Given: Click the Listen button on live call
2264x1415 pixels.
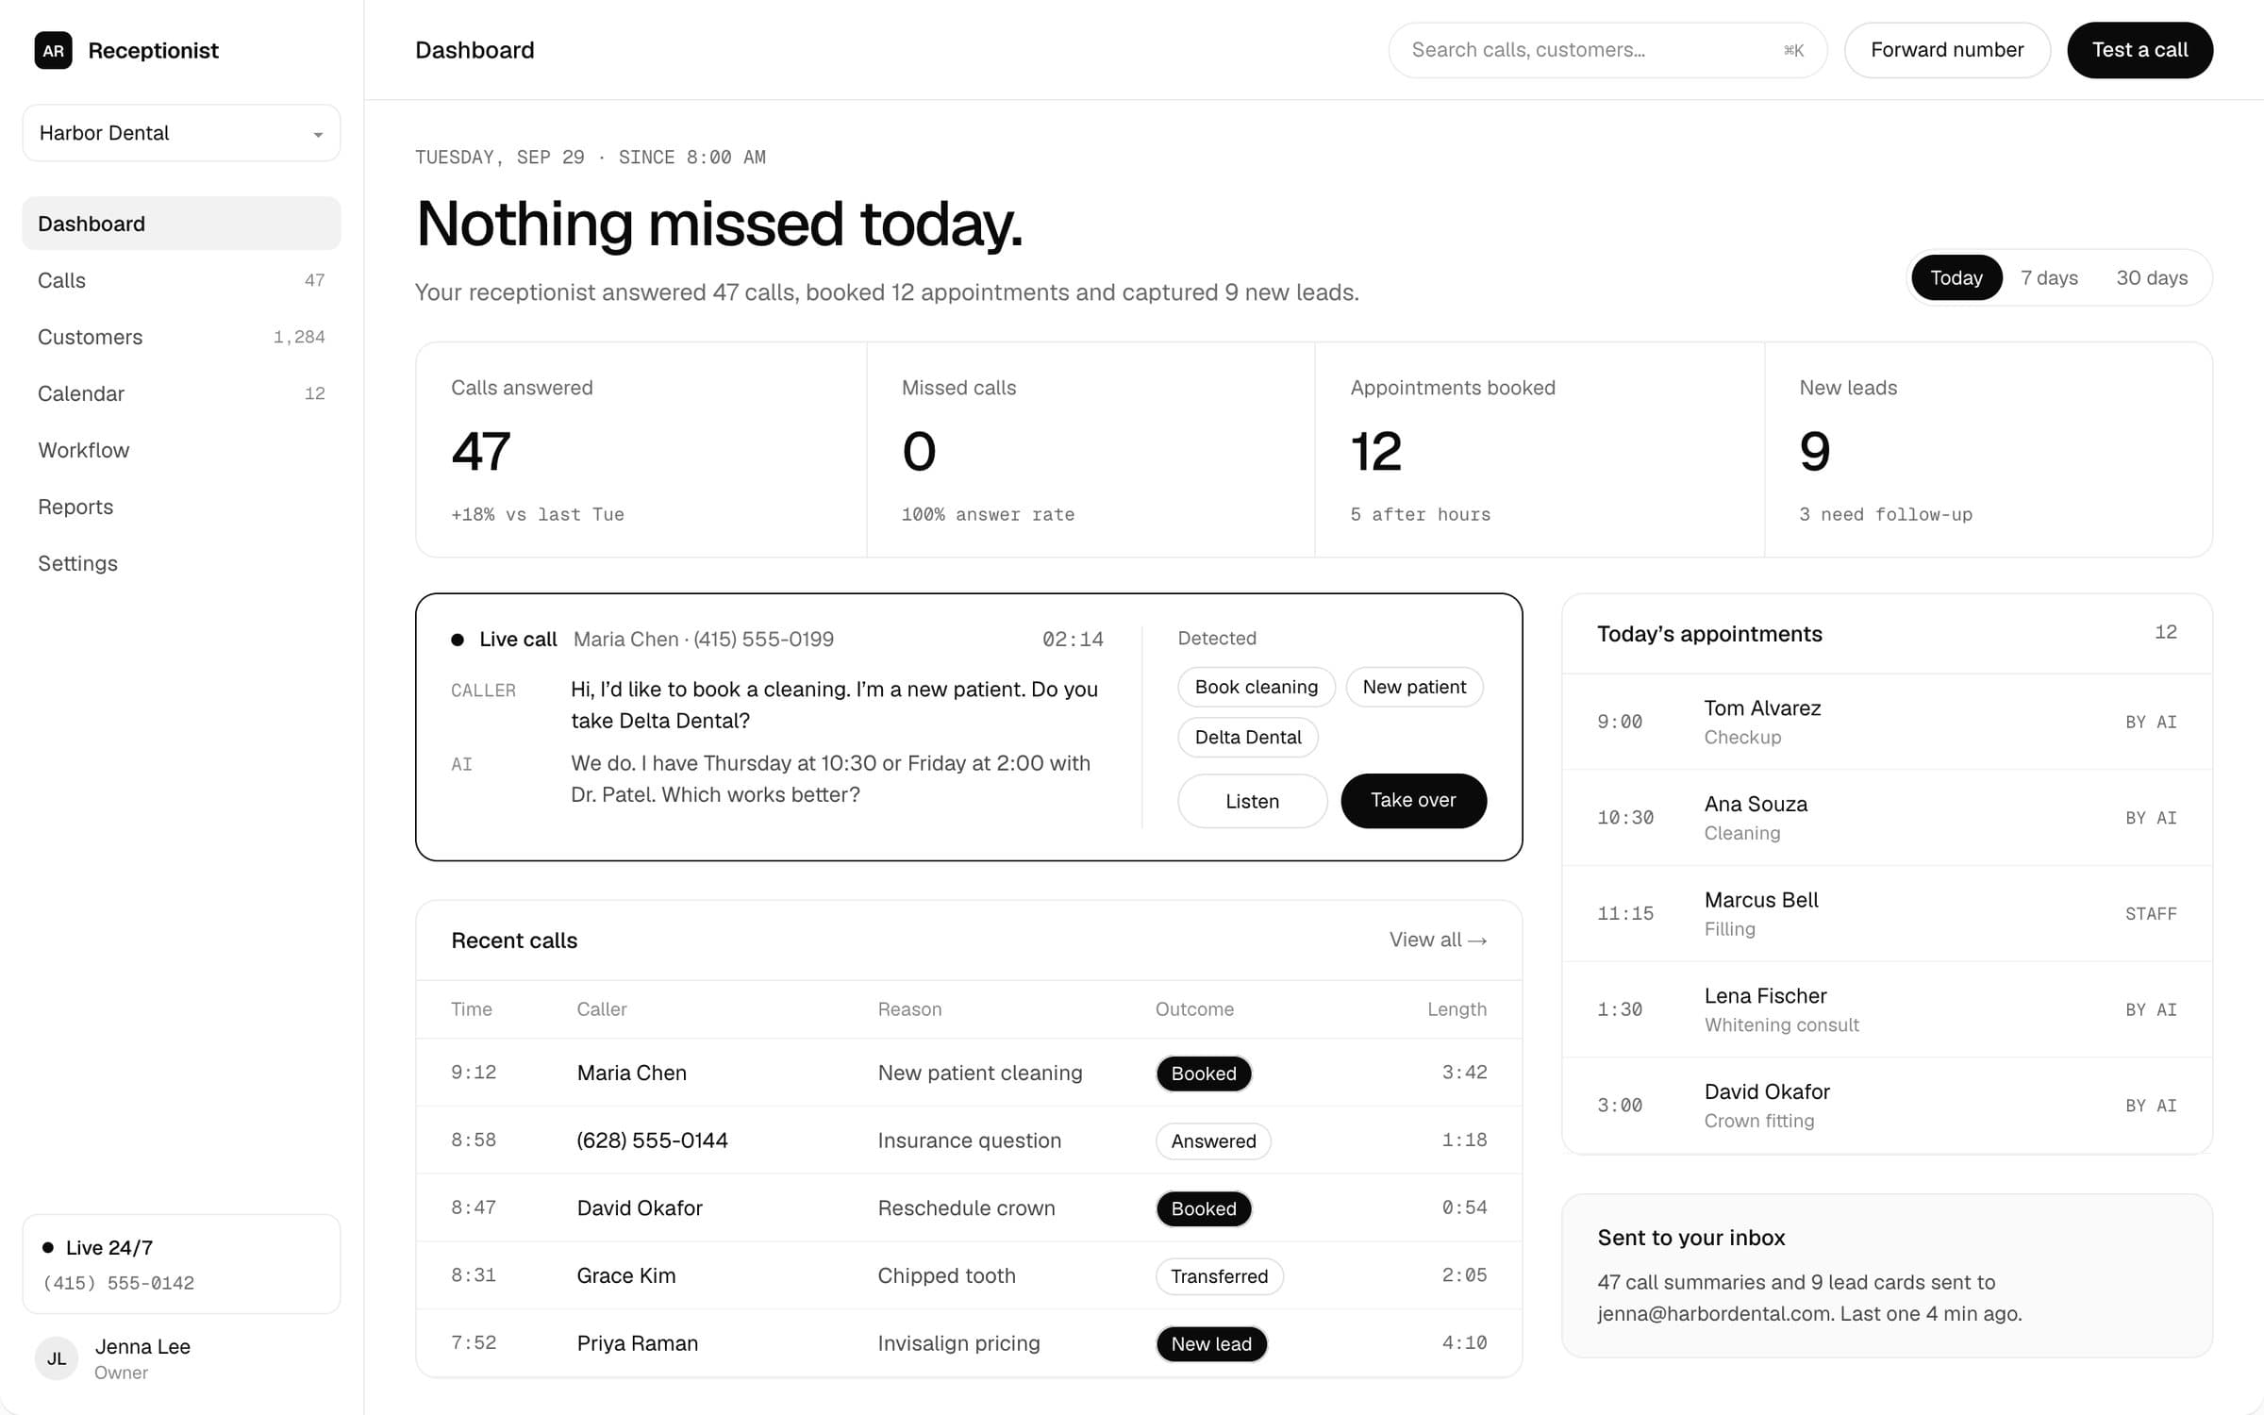Looking at the screenshot, I should point(1252,801).
